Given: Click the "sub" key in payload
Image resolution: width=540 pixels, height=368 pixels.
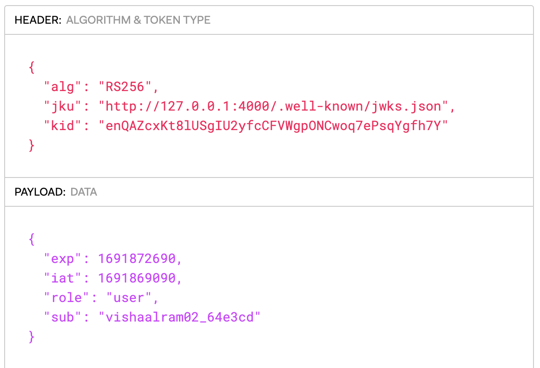Looking at the screenshot, I should tap(62, 317).
